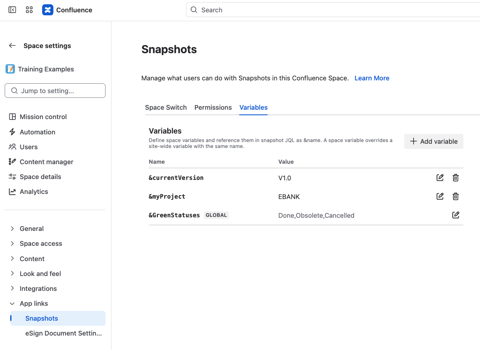
Task: Click the Confluence logo icon
Action: click(48, 10)
